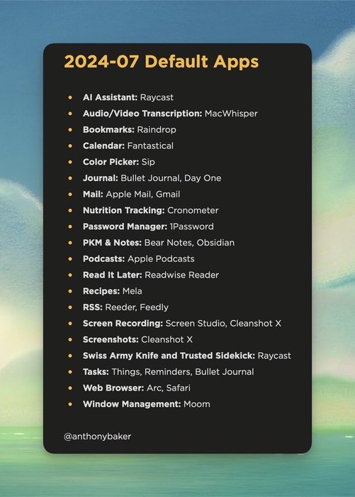Click the Nutrition Tracking: Cronometer entry
The height and width of the screenshot is (497, 355).
coord(151,210)
